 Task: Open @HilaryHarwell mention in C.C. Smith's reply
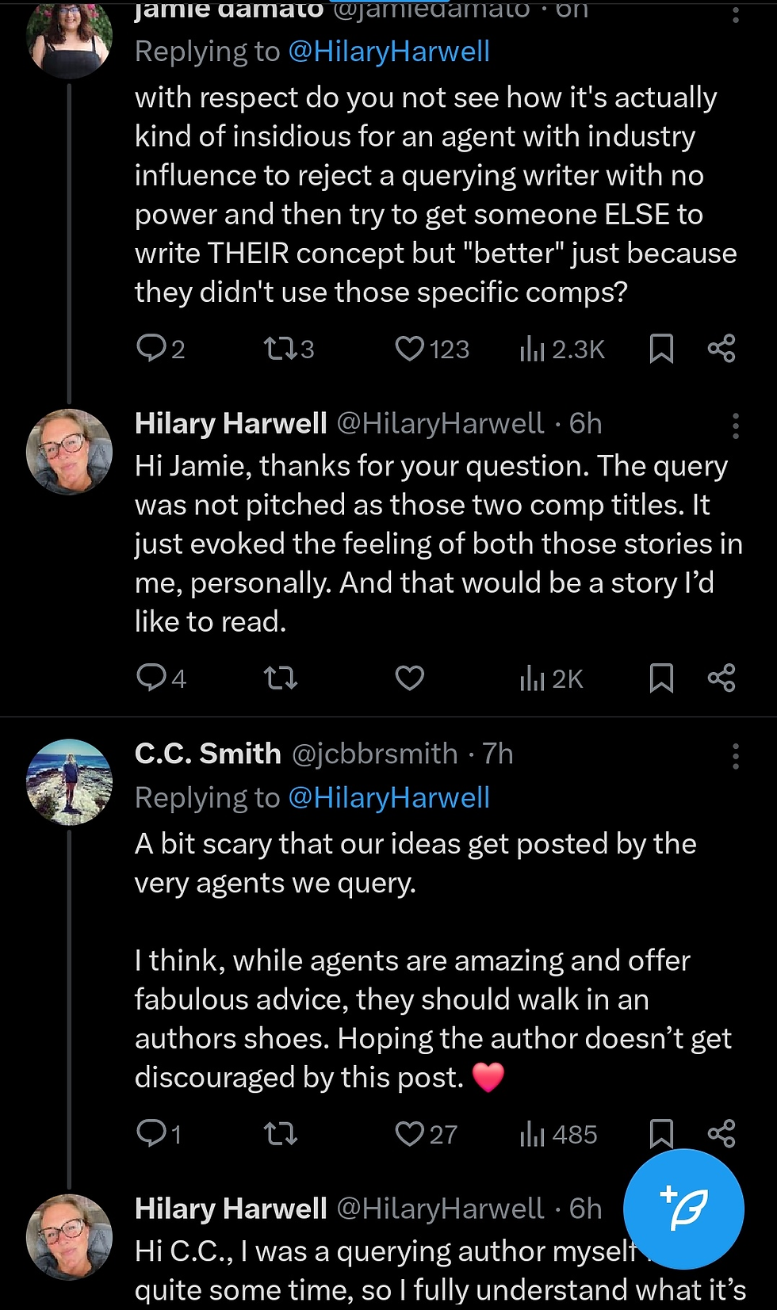pyautogui.click(x=388, y=797)
